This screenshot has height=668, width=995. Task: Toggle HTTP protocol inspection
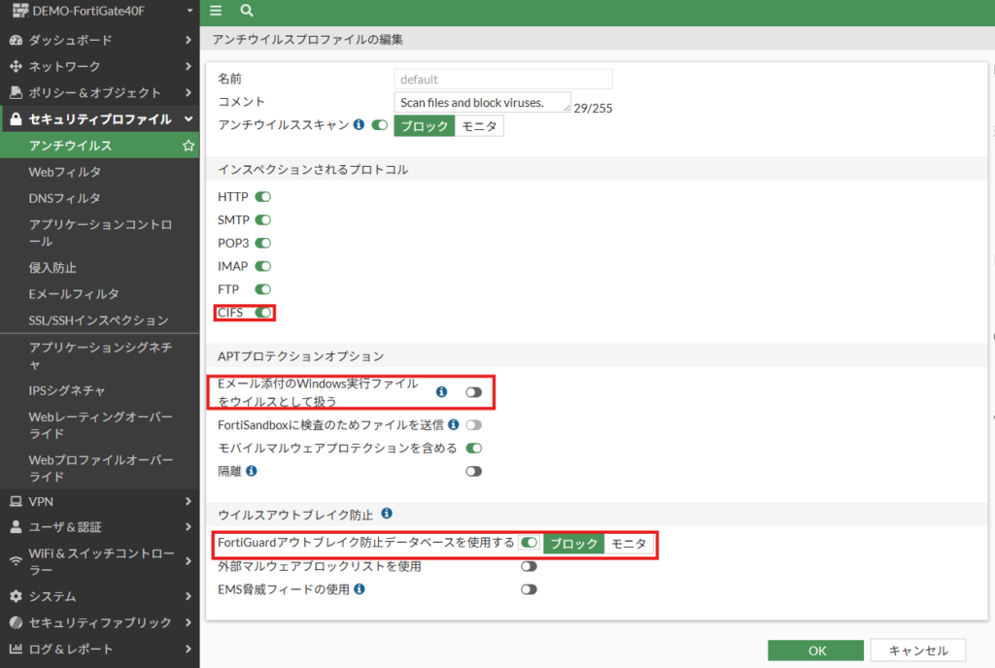tap(262, 197)
